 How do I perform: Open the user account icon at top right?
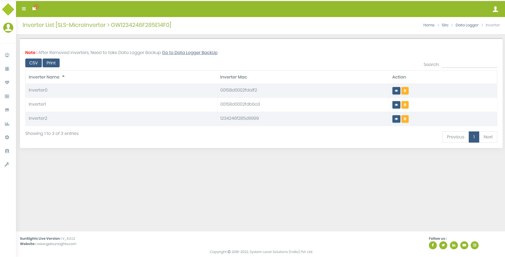495,9
